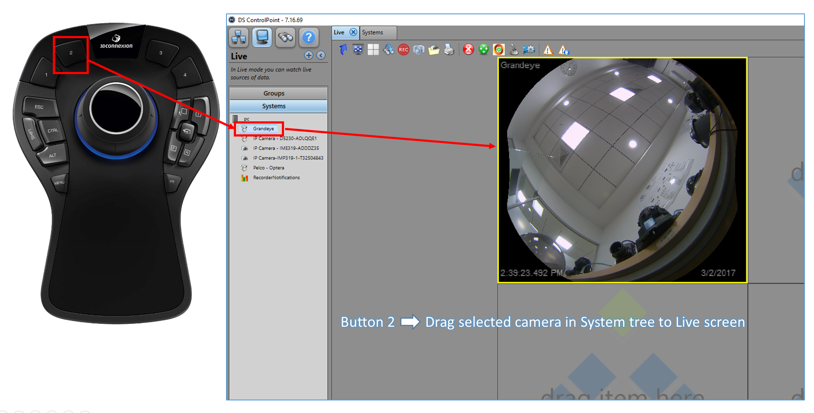This screenshot has height=413, width=814.
Task: Open the green PTZ control icon
Action: coord(484,50)
